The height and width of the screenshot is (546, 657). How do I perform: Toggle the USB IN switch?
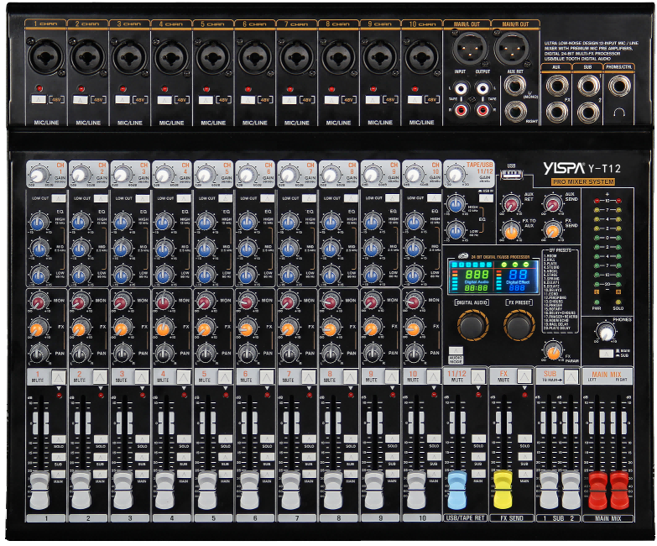pyautogui.click(x=486, y=198)
